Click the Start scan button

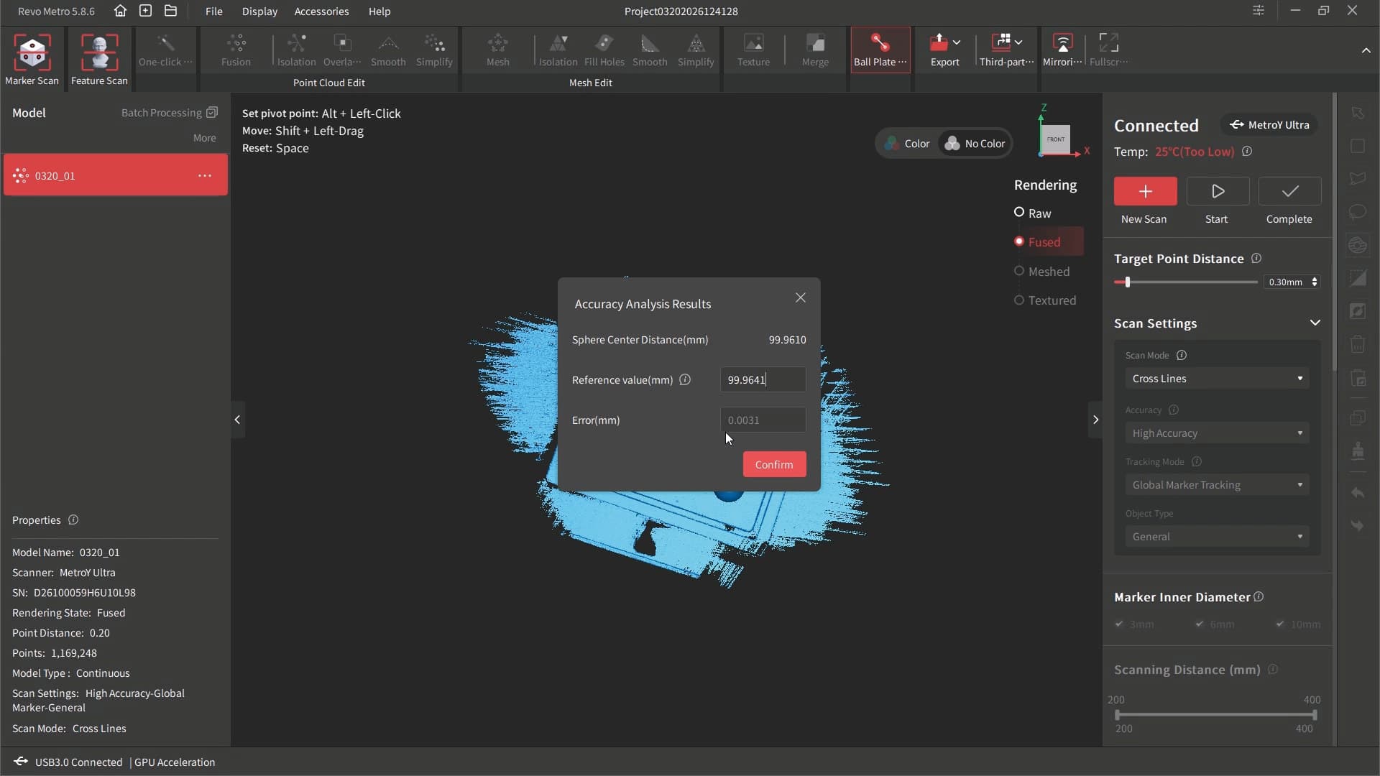point(1218,191)
